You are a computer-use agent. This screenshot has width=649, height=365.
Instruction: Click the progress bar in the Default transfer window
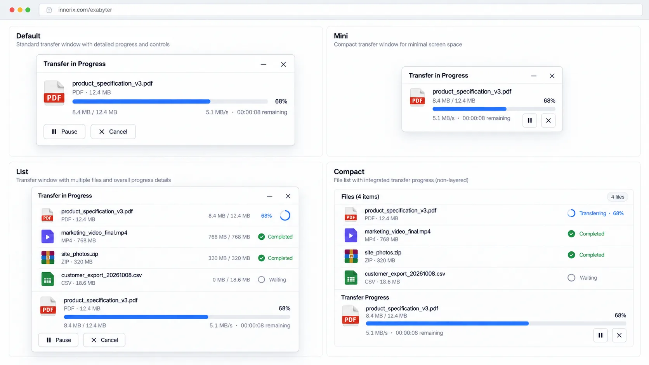click(x=170, y=102)
